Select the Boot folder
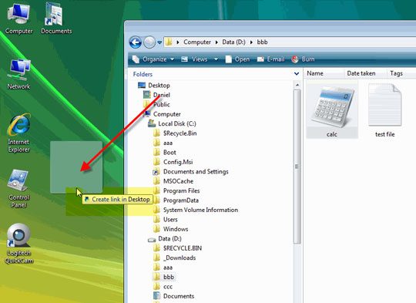 165,153
